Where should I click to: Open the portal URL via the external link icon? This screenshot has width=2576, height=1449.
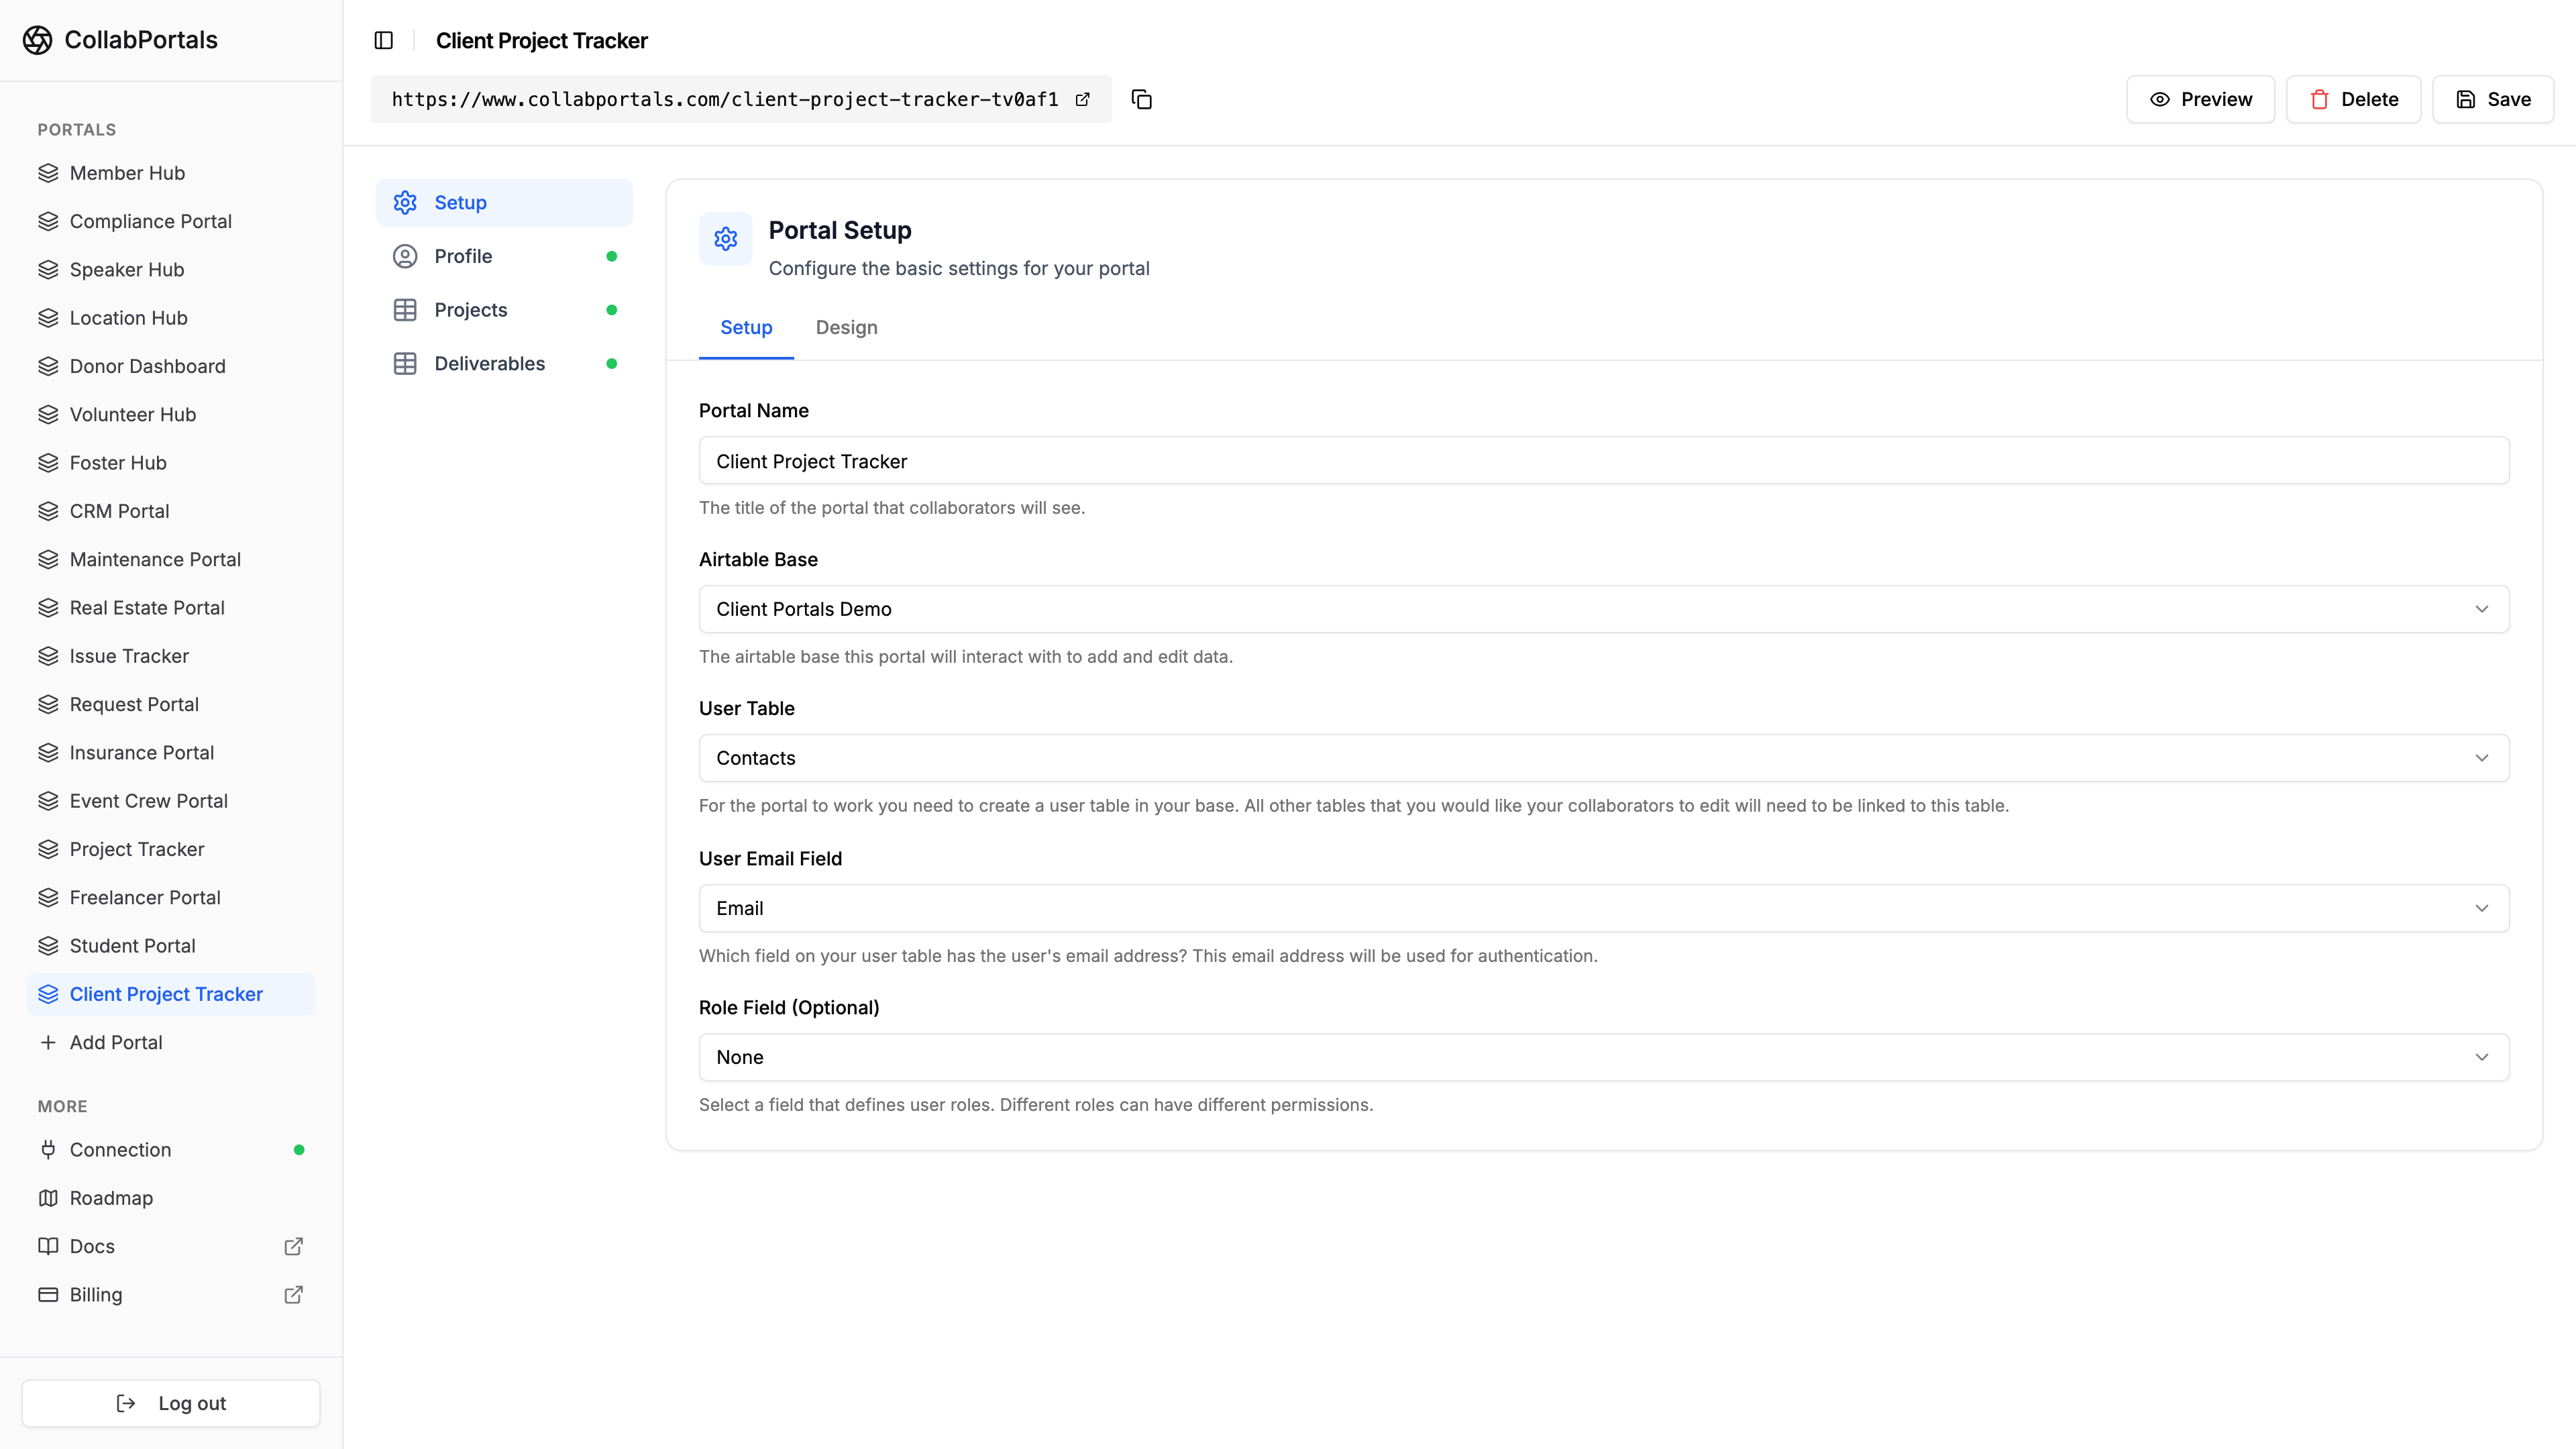click(1082, 99)
